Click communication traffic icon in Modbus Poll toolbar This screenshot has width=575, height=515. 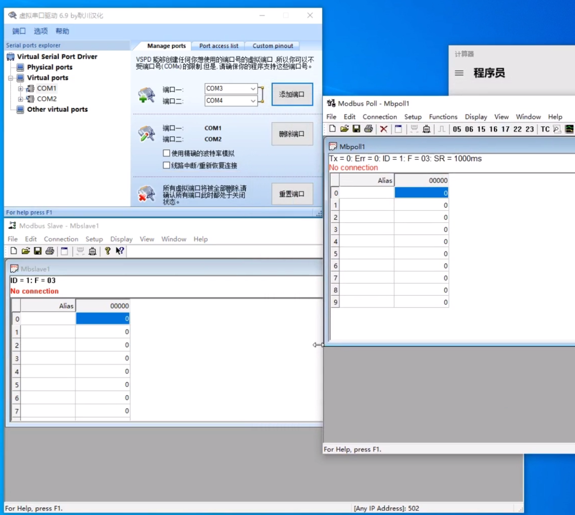click(x=557, y=129)
